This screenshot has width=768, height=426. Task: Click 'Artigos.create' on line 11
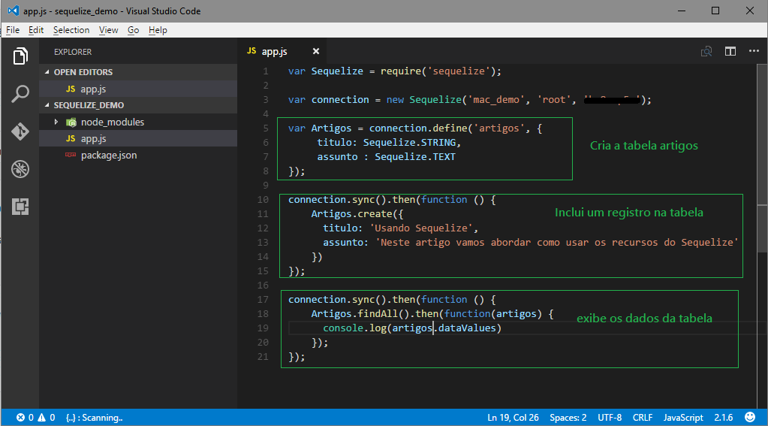[351, 213]
